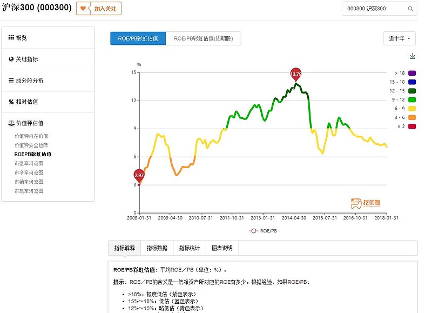Click the yellow 6-9 legend swatch
Image resolution: width=432 pixels, height=313 pixels.
click(412, 108)
